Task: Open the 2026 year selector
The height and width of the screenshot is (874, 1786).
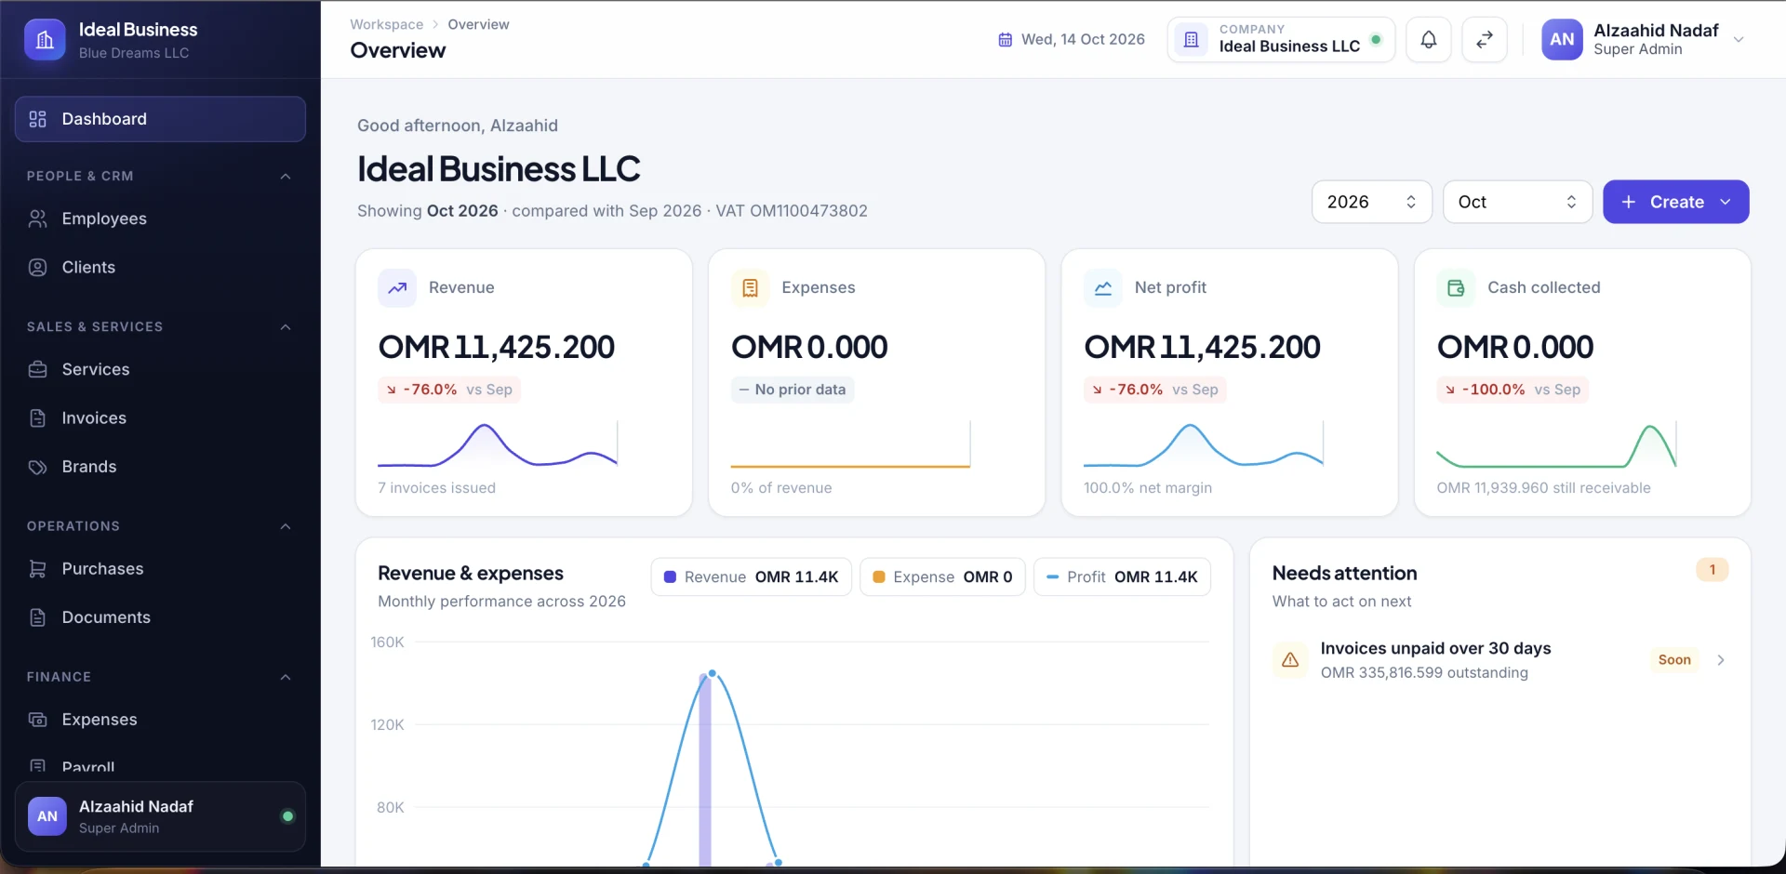Action: (1371, 202)
